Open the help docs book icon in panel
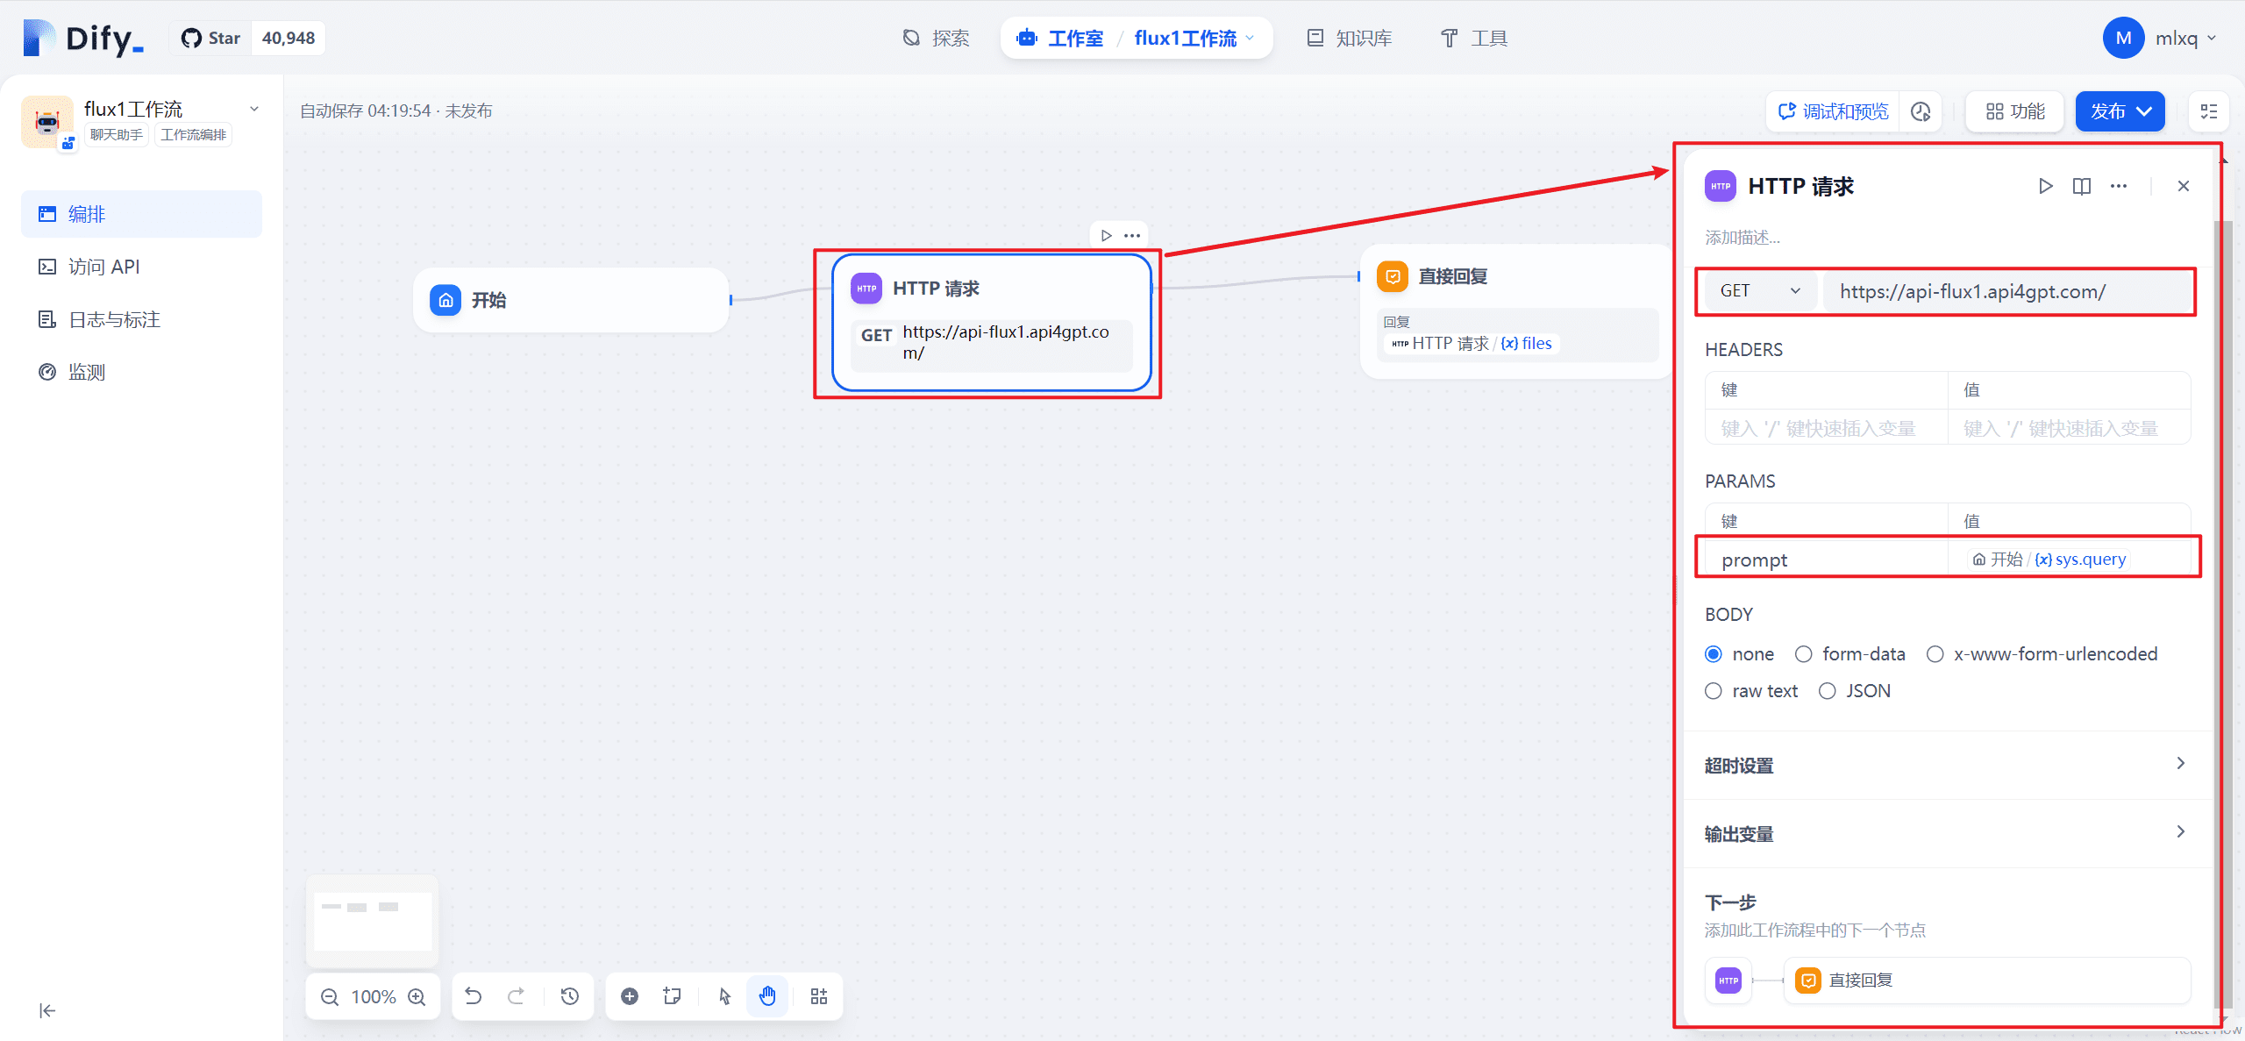2245x1041 pixels. 2082,186
